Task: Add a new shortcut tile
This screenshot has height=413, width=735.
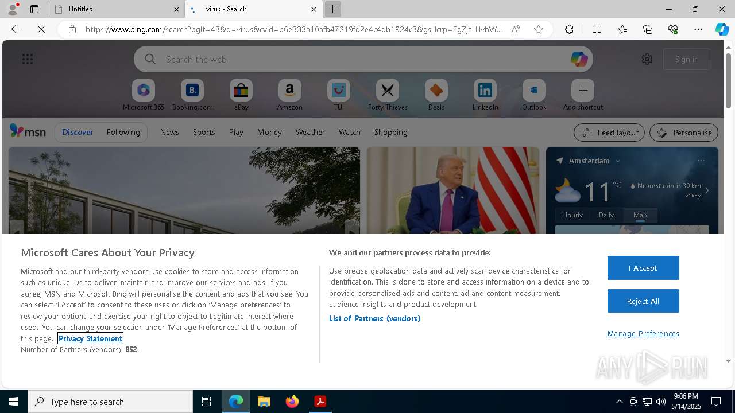Action: click(583, 95)
